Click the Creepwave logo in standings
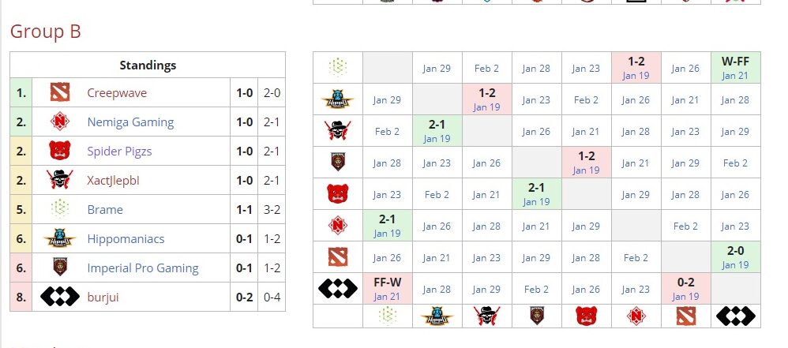Image resolution: width=788 pixels, height=348 pixels. pyautogui.click(x=60, y=93)
